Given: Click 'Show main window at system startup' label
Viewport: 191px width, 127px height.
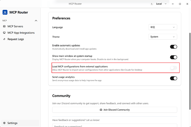Looking at the screenshot, I should click(72, 56).
